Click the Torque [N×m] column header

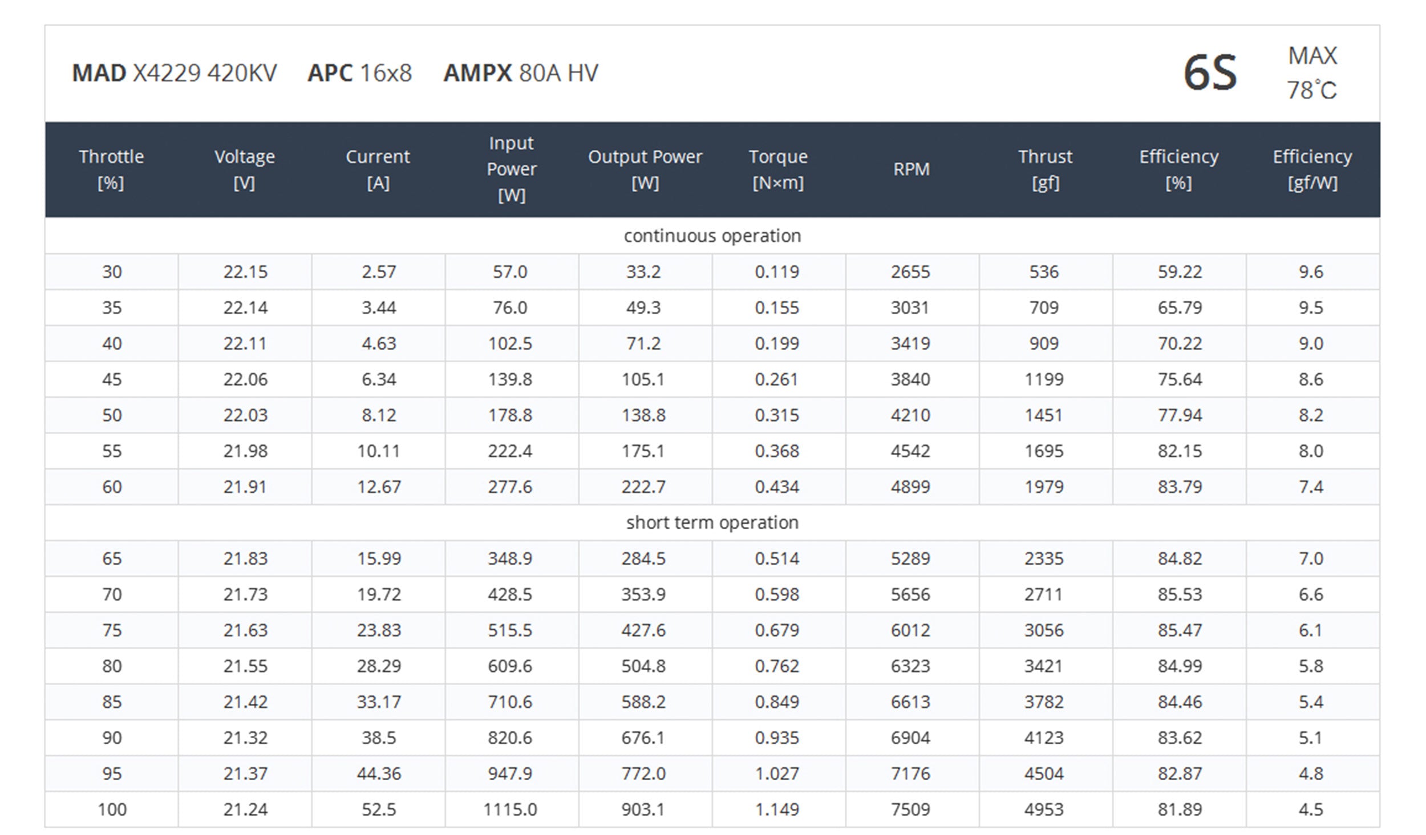tap(778, 169)
